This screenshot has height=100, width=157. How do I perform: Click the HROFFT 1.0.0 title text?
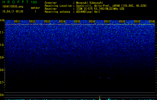[x=19, y=2]
